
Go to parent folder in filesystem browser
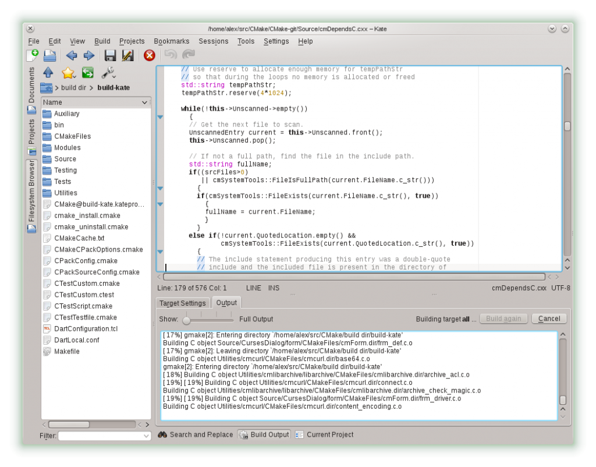click(x=48, y=73)
